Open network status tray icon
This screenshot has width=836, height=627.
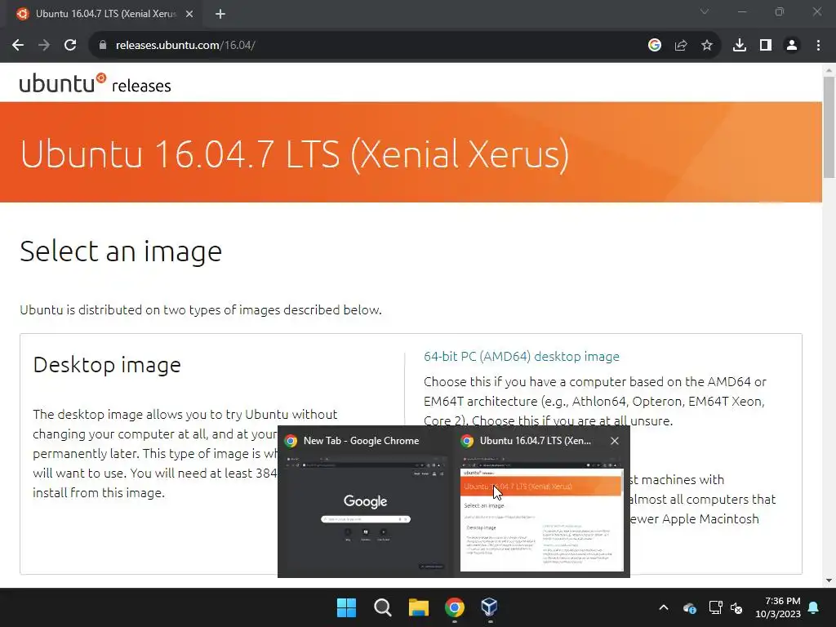tap(715, 607)
